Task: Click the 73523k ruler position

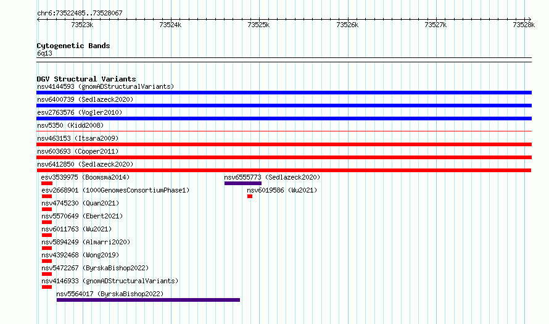Action: 82,25
